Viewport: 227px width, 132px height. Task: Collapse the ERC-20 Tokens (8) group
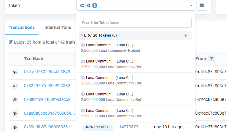point(135,35)
